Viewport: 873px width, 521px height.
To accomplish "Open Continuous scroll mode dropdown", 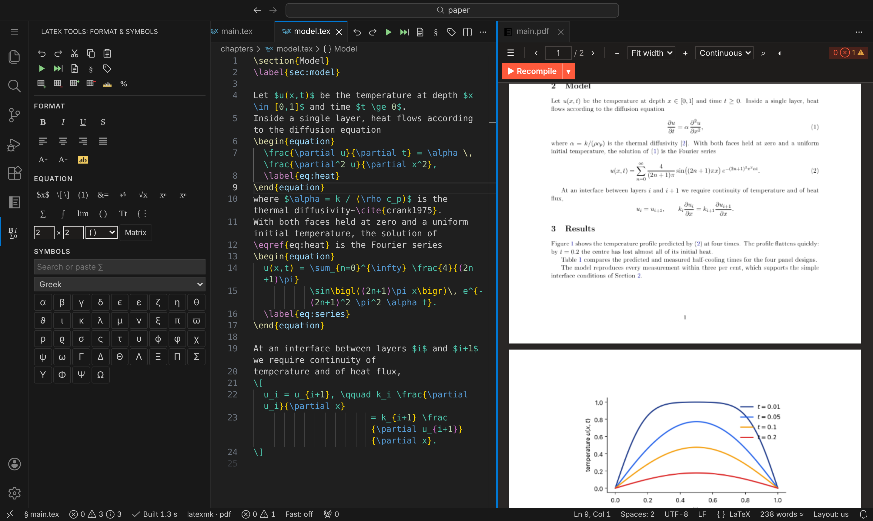I will tap(724, 53).
